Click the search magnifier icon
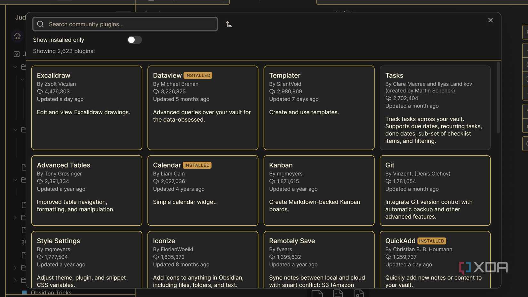This screenshot has height=297, width=528. (40, 24)
